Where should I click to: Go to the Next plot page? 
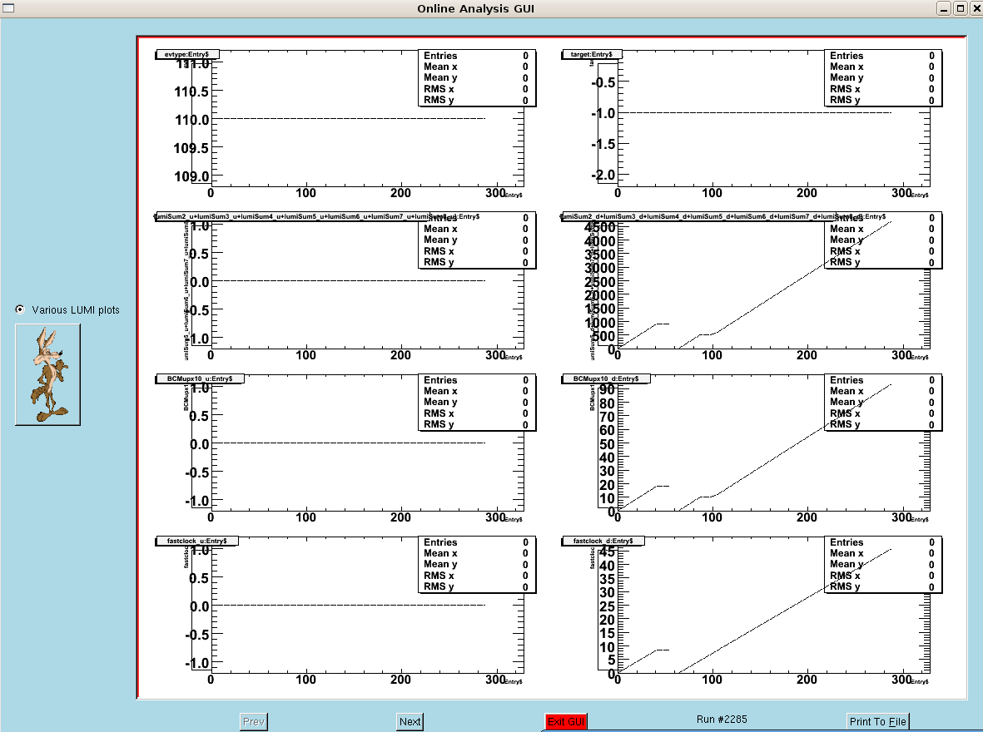pyautogui.click(x=410, y=721)
